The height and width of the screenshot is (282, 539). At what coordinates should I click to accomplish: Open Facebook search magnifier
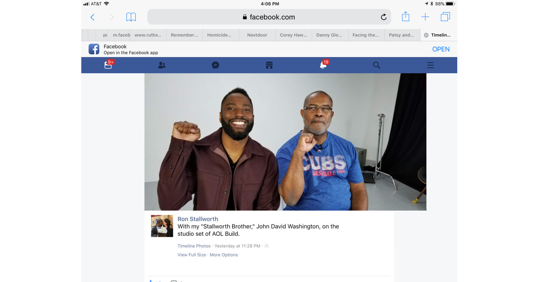pos(376,65)
